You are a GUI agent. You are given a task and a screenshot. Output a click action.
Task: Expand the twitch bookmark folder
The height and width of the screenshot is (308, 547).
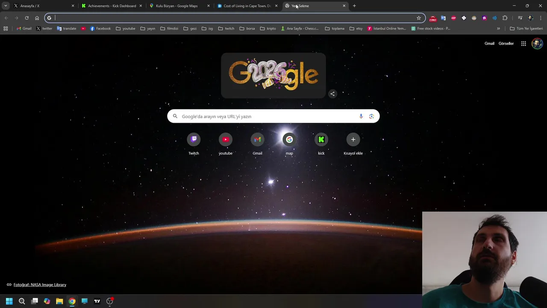click(226, 29)
